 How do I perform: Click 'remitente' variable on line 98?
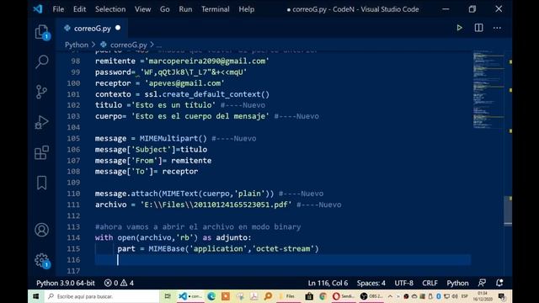115,61
